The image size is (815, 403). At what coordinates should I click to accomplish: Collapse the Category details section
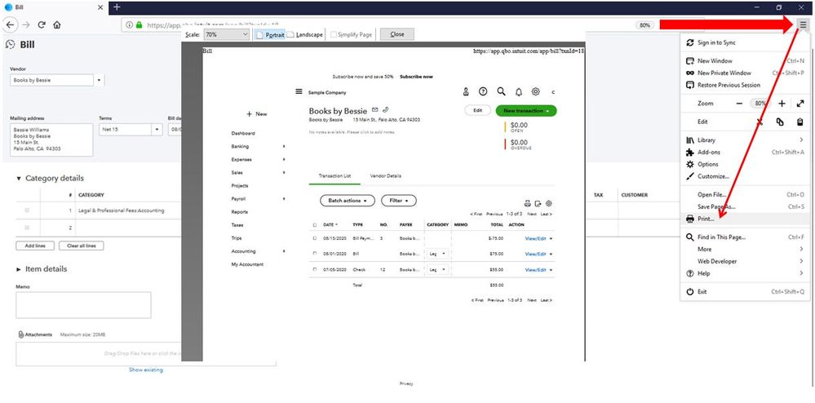tap(19, 179)
